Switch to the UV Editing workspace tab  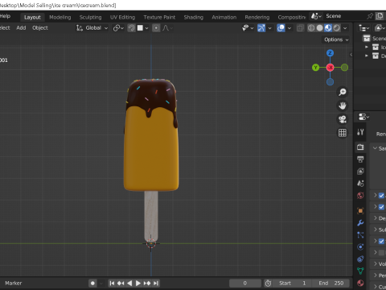pos(122,17)
